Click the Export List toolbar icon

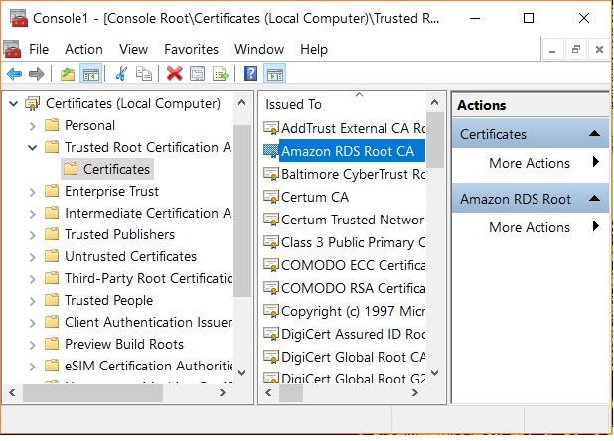pos(221,73)
